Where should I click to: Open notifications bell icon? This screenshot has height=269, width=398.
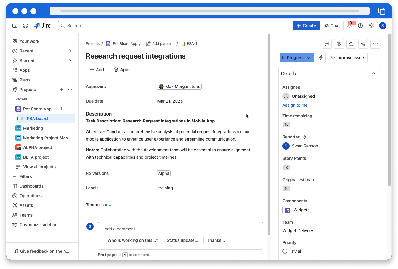[350, 26]
